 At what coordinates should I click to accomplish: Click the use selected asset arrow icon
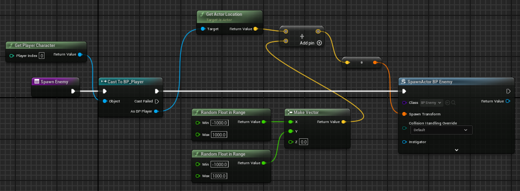447,103
